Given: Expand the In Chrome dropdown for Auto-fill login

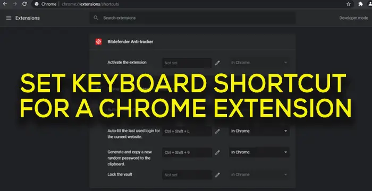Looking at the screenshot, I should pyautogui.click(x=259, y=131).
